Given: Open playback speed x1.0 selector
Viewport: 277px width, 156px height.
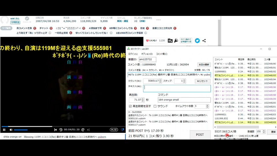Looking at the screenshot, I should 114,130.
